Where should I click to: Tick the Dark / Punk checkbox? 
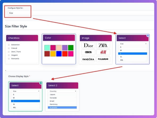click(x=9, y=52)
